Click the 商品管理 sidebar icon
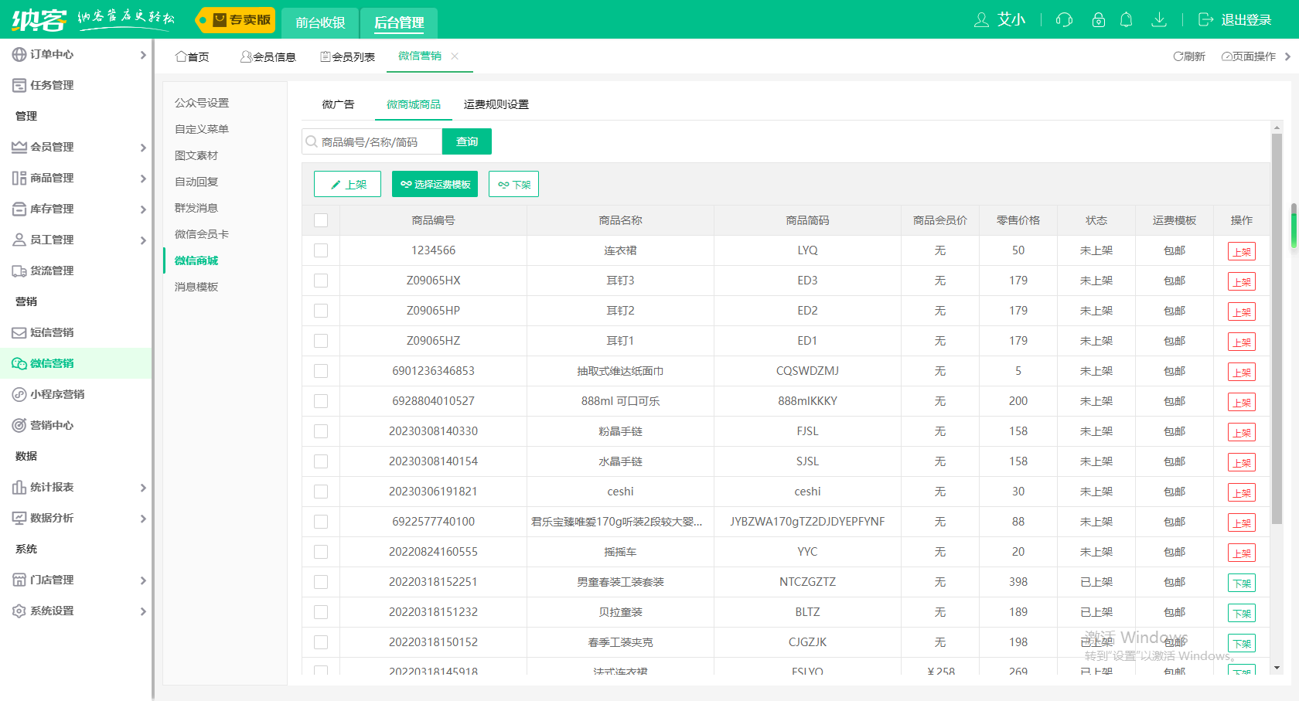 pos(19,178)
